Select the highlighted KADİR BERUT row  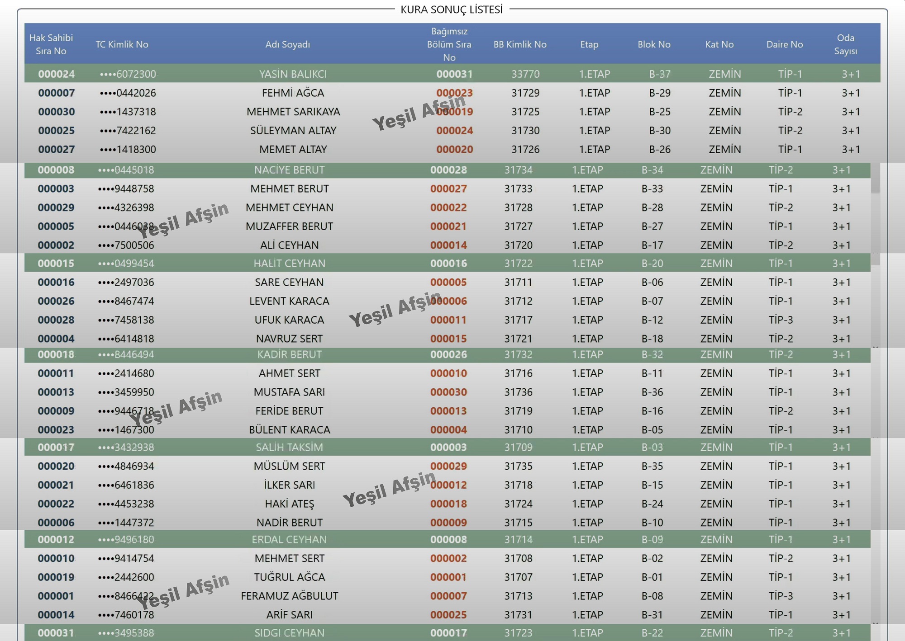[x=448, y=355]
